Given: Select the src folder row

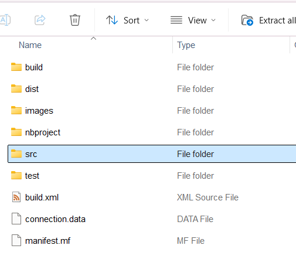Looking at the screenshot, I should tap(152, 154).
